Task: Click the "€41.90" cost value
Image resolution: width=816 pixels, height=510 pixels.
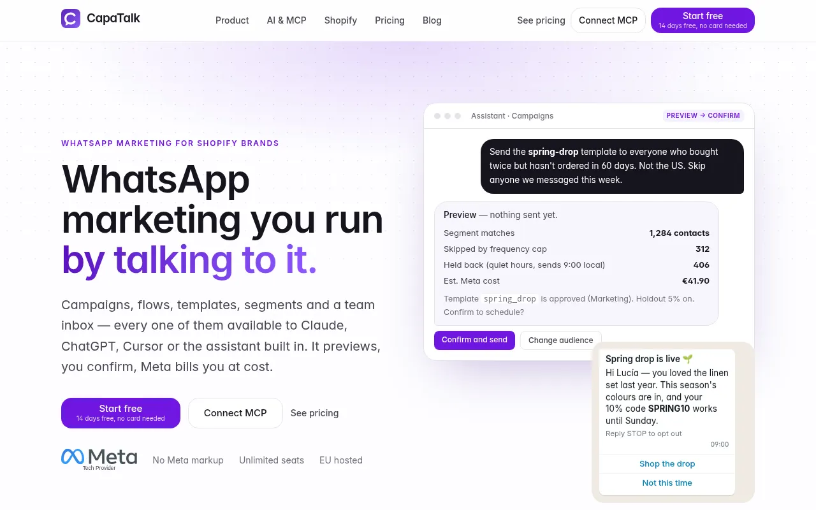Action: tap(696, 281)
